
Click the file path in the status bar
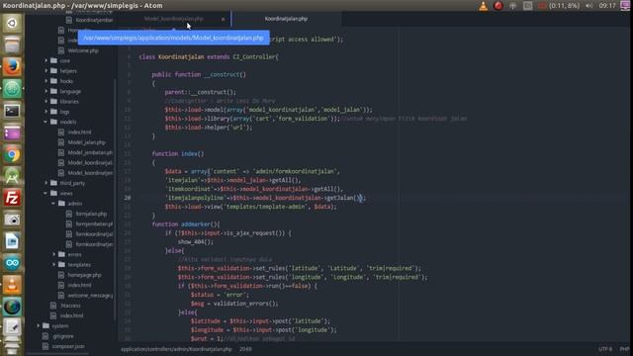point(176,349)
